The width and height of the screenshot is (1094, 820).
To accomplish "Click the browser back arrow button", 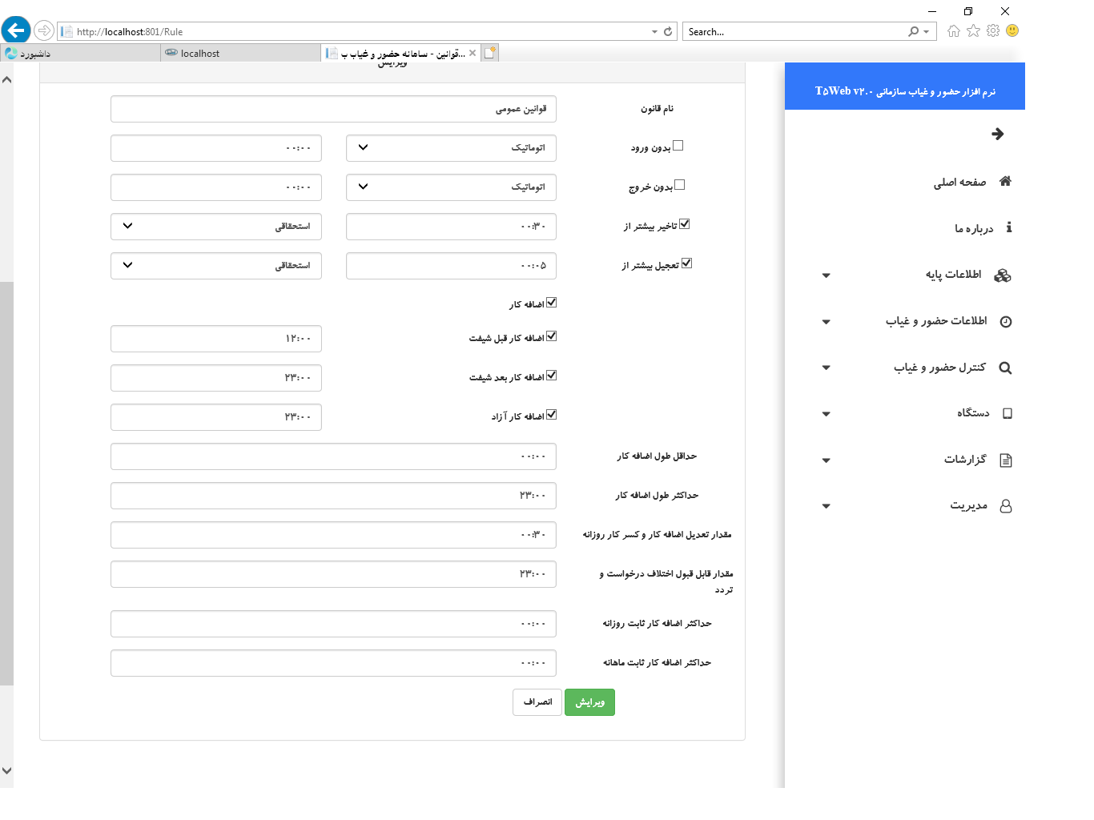I will (x=16, y=30).
